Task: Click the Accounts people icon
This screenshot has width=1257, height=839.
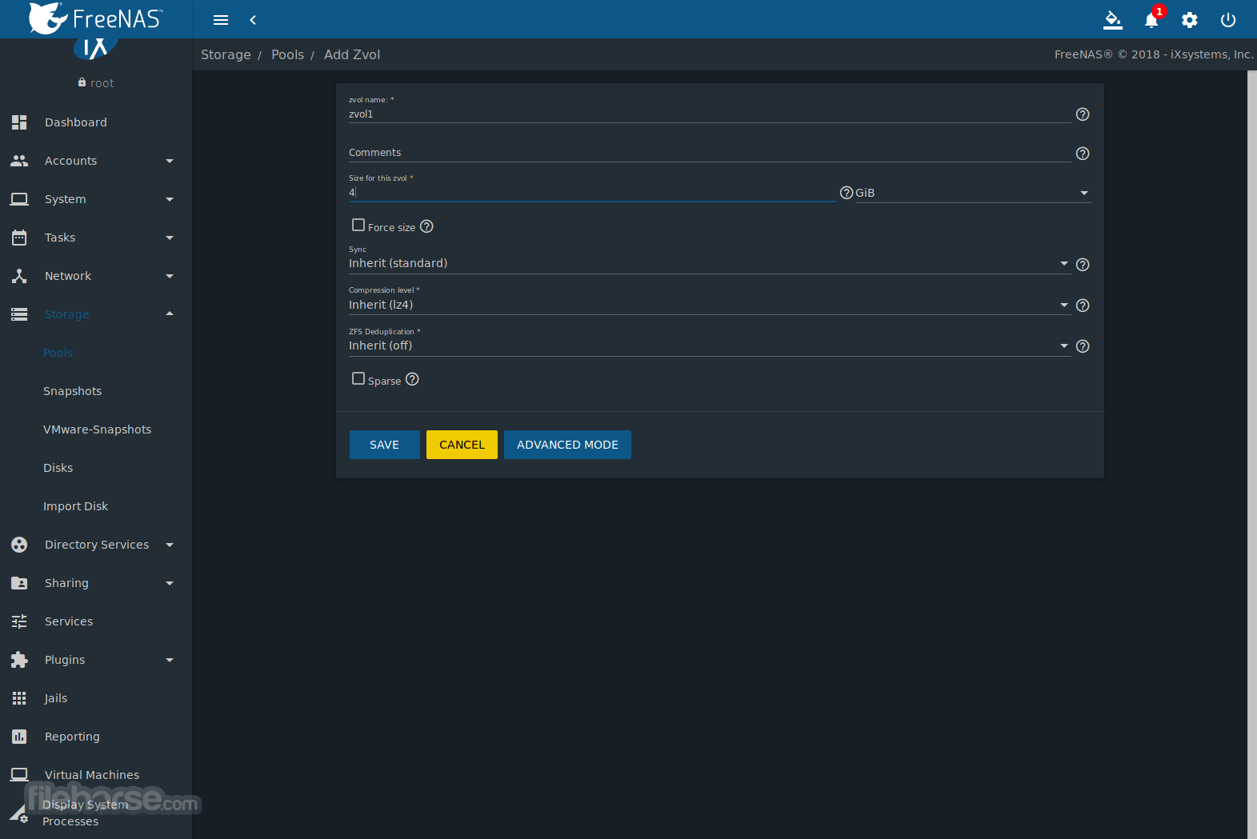Action: (19, 161)
